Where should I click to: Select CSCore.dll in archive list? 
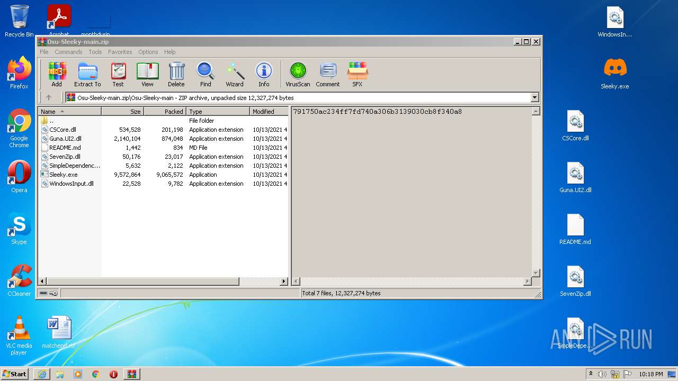163,130
